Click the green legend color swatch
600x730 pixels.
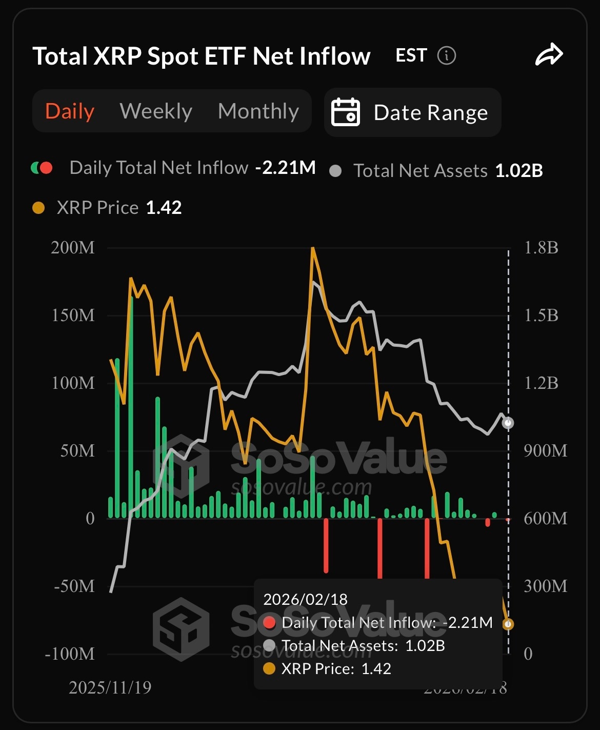pos(35,168)
